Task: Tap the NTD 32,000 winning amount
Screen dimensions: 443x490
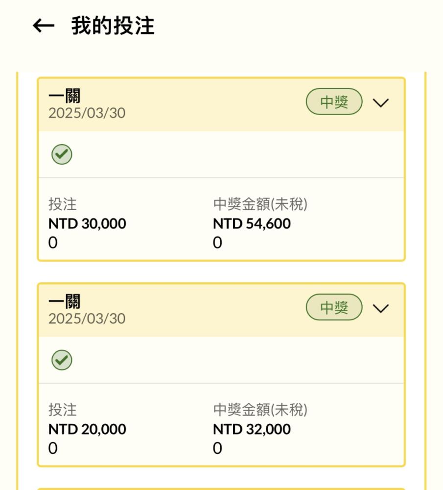Action: tap(252, 430)
